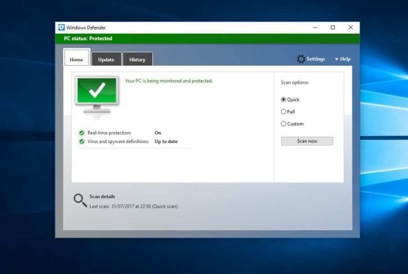Open the Settings link

pos(316,59)
